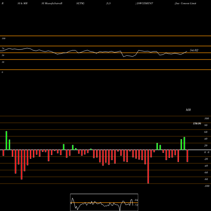Click the -20 label on MR axis

point(206,159)
